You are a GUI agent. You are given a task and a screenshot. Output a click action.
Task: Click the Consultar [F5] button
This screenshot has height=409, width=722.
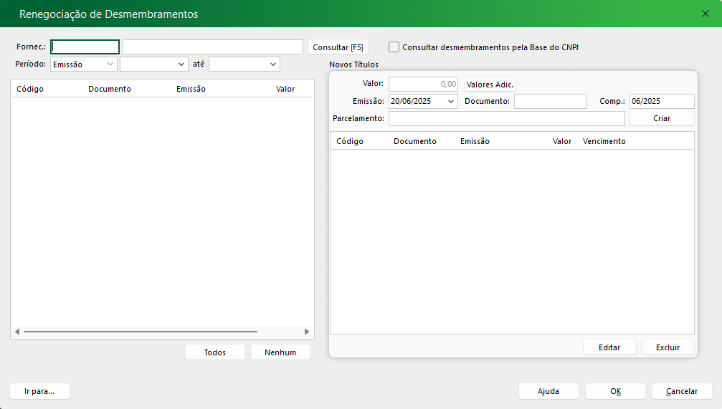click(338, 47)
